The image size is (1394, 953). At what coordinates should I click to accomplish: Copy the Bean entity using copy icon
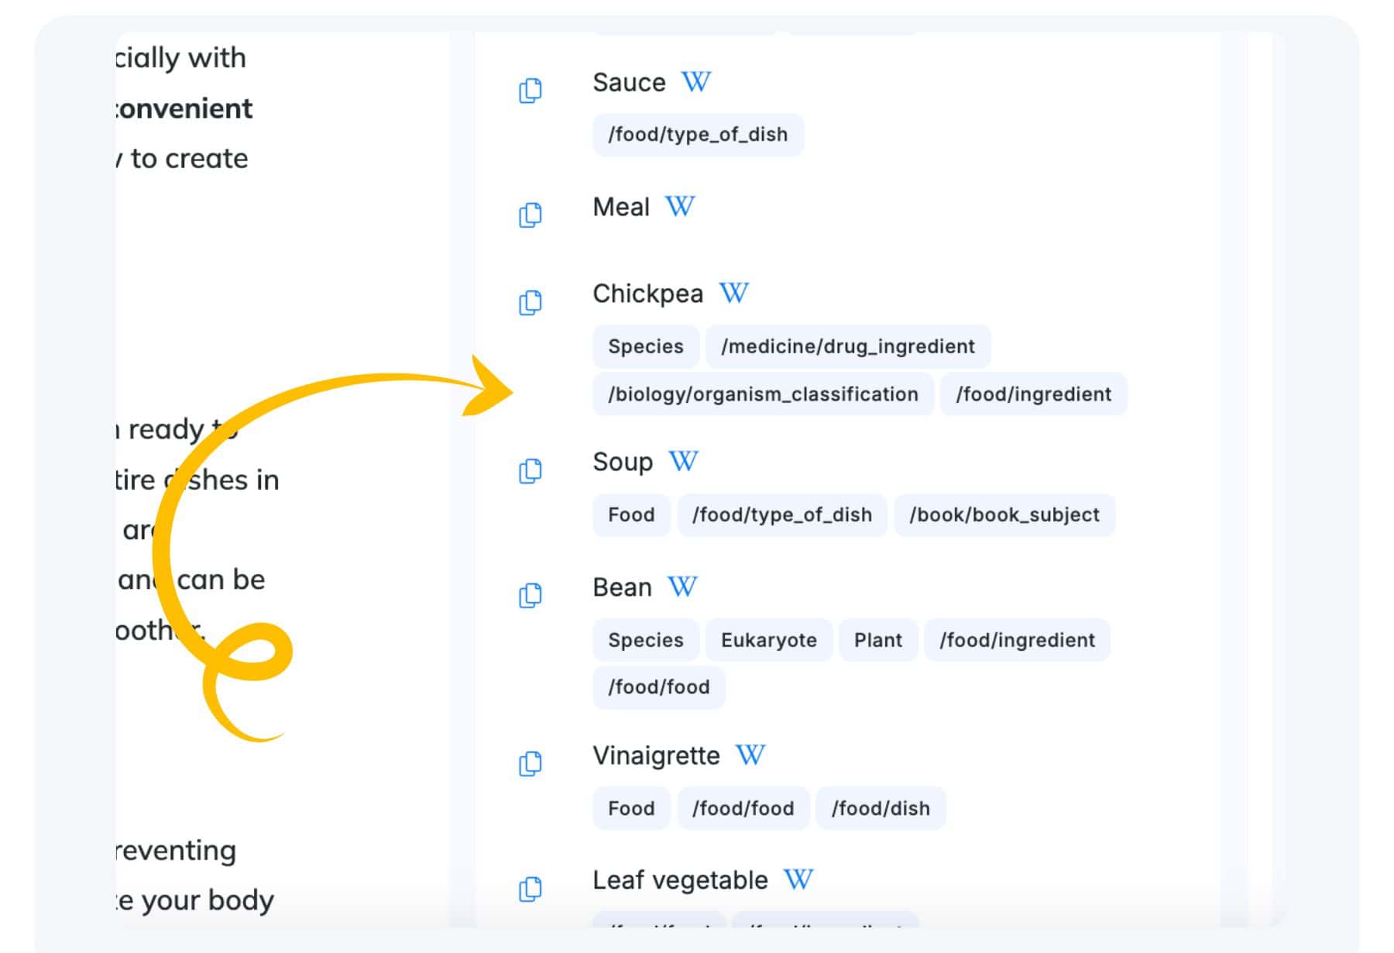pyautogui.click(x=530, y=595)
